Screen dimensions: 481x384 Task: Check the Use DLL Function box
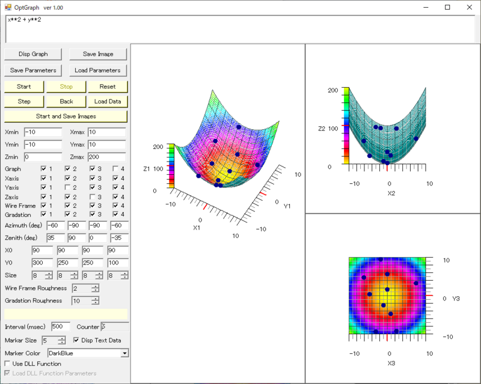click(8, 364)
